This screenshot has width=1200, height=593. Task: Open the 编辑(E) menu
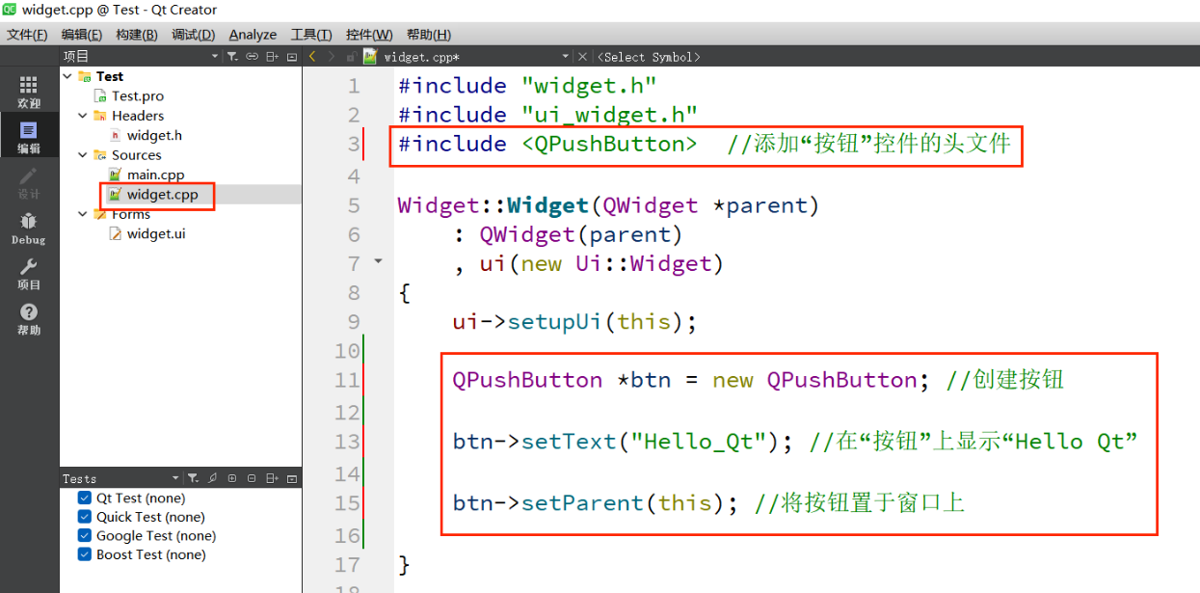coord(82,35)
